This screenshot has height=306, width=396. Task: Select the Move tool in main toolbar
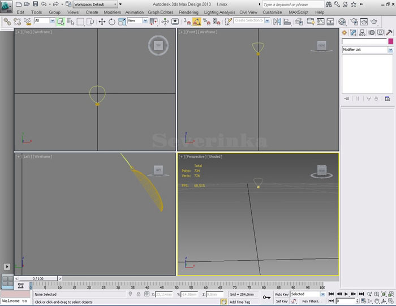102,21
